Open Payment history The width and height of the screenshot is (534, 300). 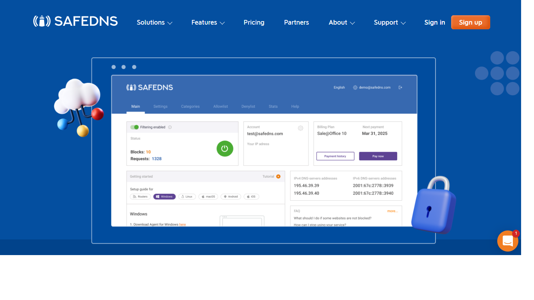pos(335,156)
